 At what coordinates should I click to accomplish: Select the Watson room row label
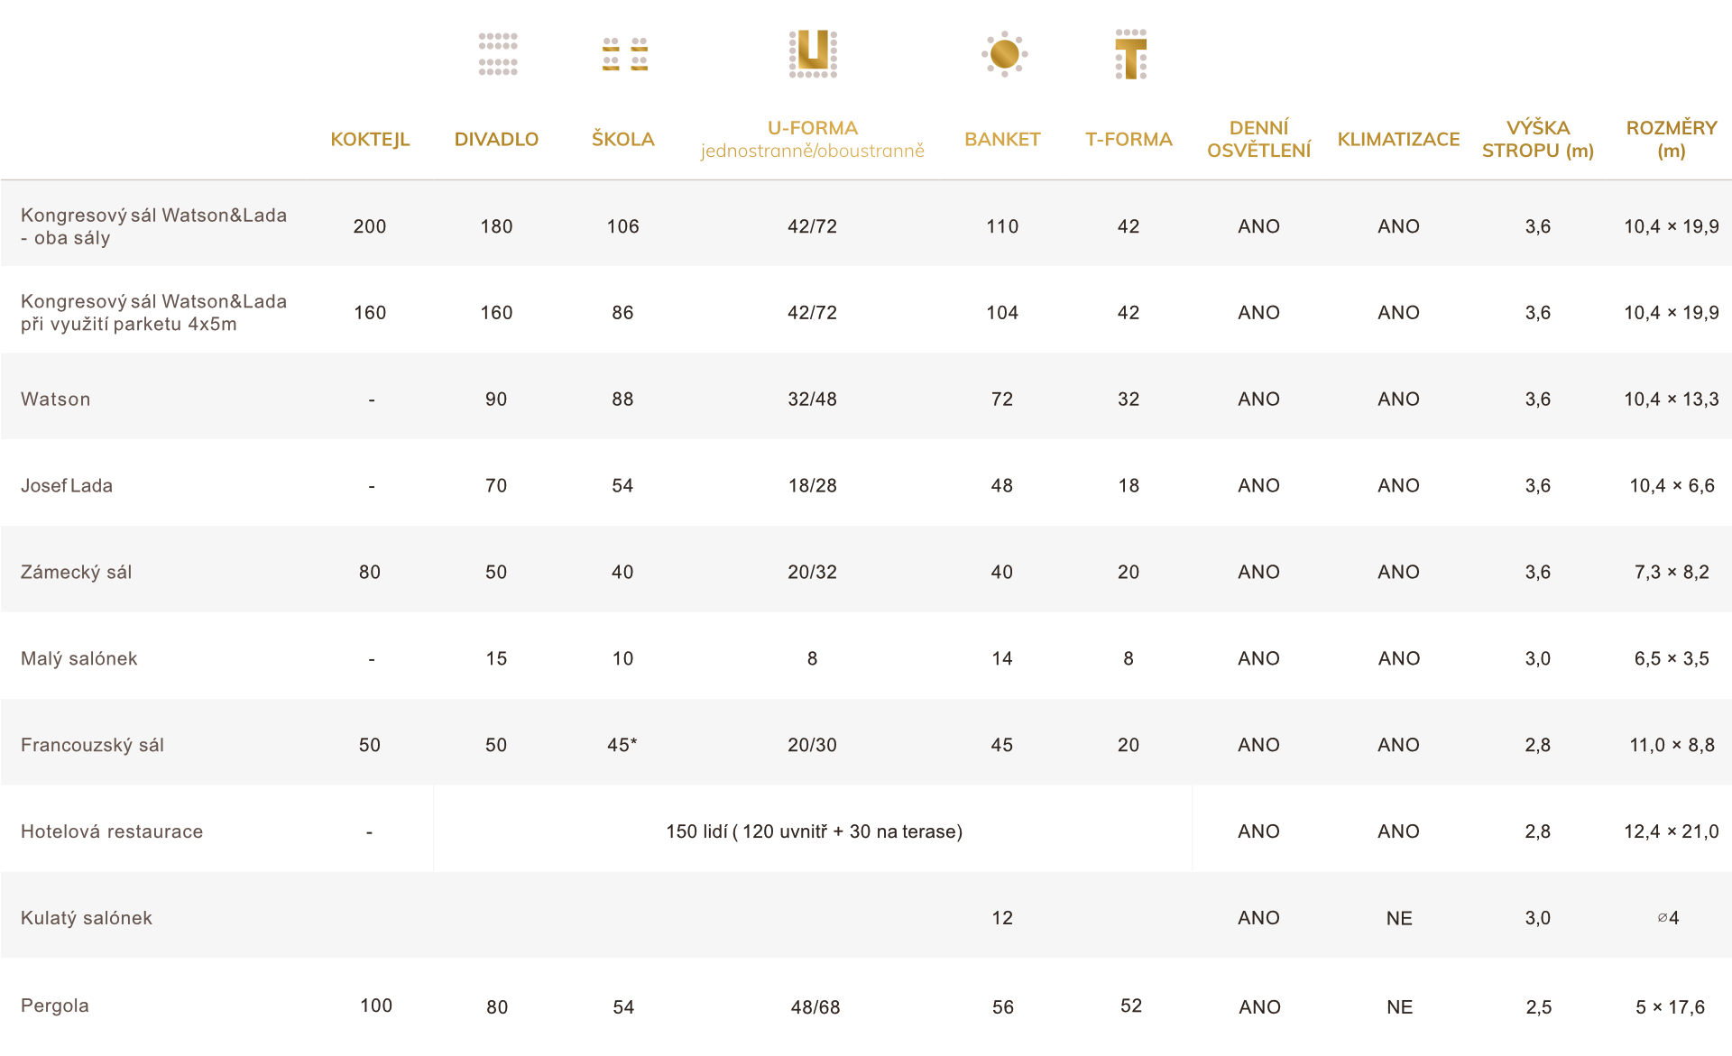pyautogui.click(x=56, y=399)
